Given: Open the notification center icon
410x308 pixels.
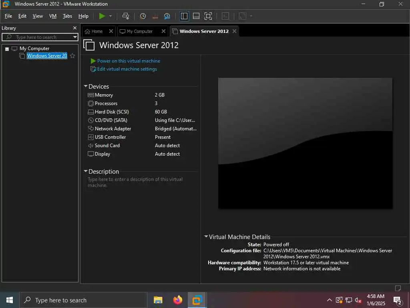Looking at the screenshot, I should 398,300.
